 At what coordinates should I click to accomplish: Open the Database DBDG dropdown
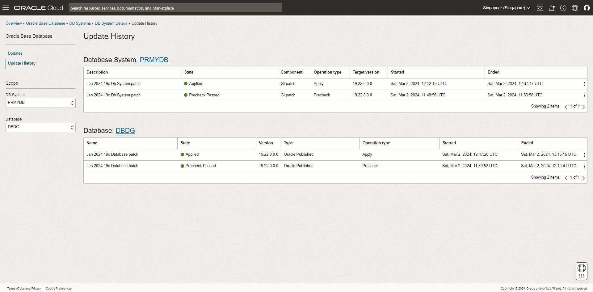coord(40,127)
